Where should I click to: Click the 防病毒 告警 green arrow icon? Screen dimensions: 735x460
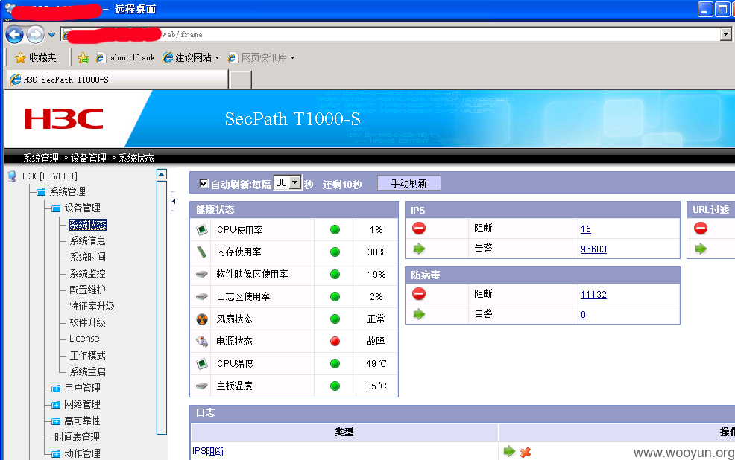pyautogui.click(x=419, y=314)
